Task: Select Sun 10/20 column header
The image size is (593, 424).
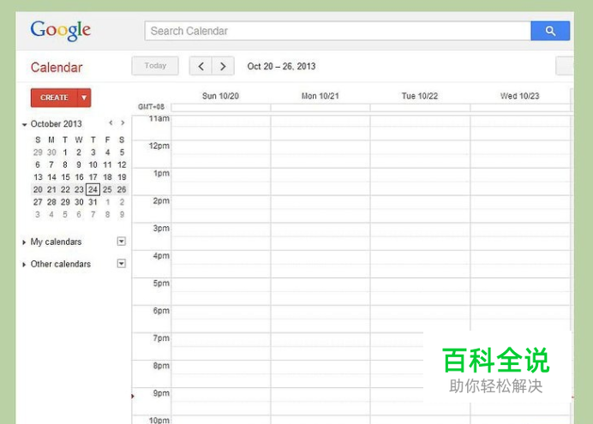Action: click(220, 96)
